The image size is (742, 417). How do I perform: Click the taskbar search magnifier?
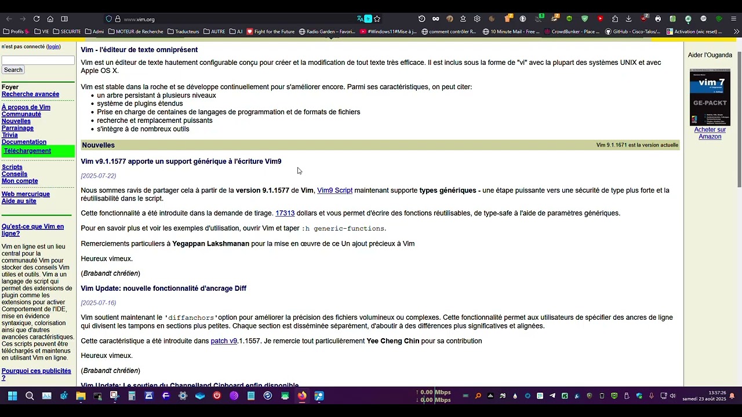(30, 396)
